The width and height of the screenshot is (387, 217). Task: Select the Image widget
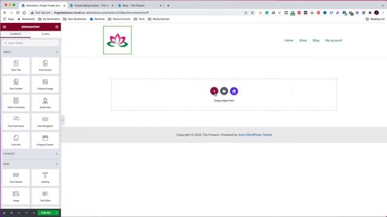click(x=16, y=196)
